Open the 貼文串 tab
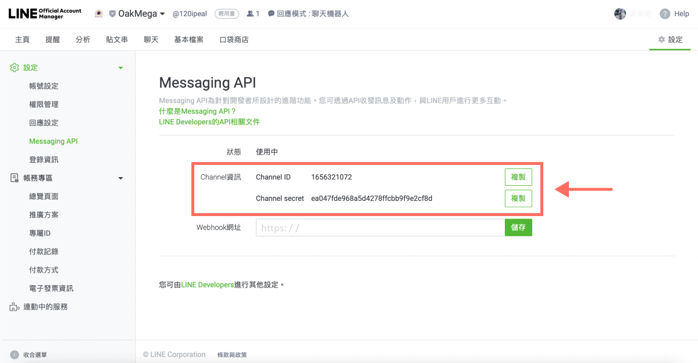 (117, 39)
